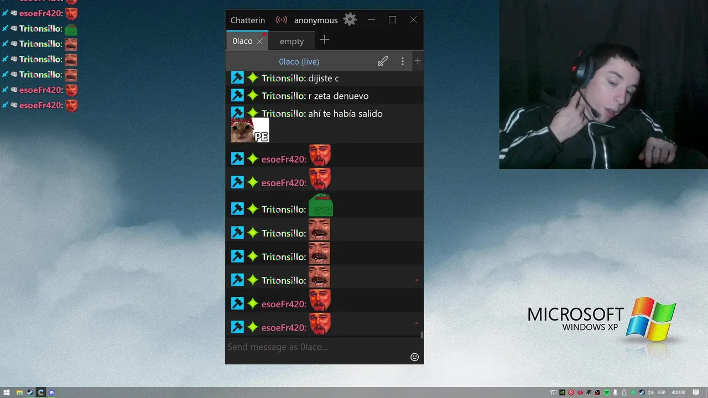Click the Spotify tray icon
This screenshot has width=708, height=398.
click(x=607, y=392)
